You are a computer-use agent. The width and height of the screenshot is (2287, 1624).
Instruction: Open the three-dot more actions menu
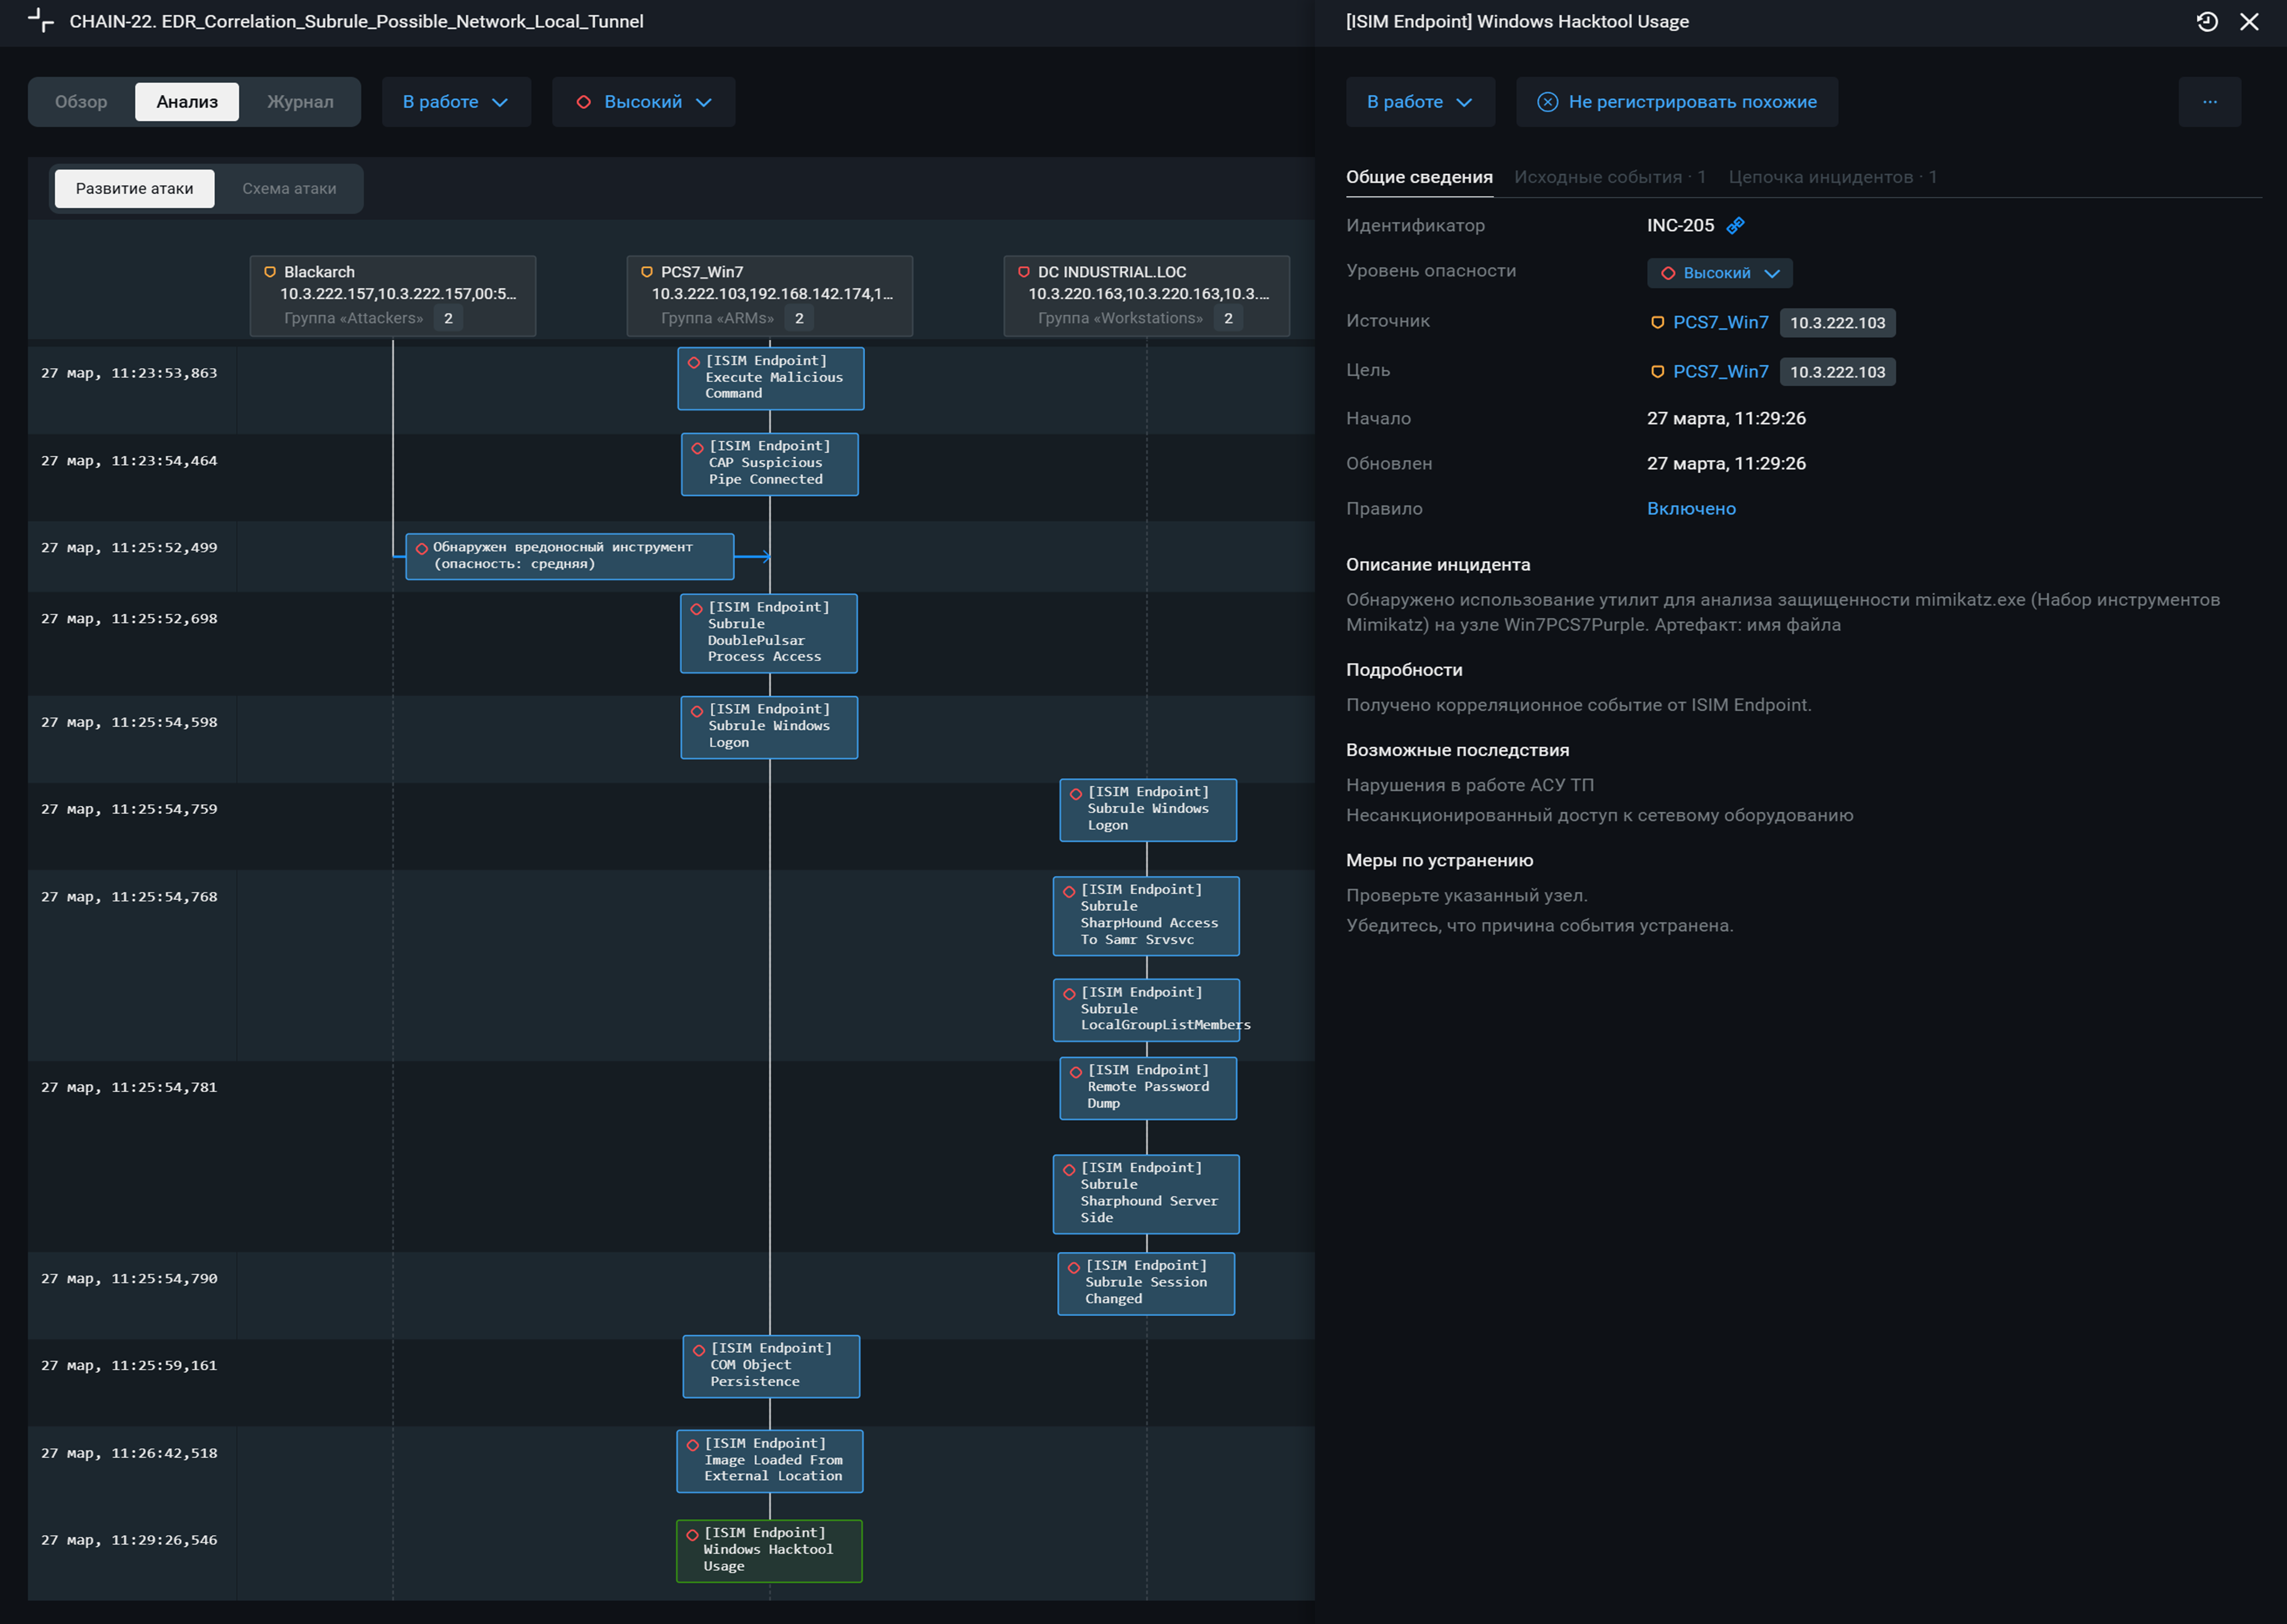click(2210, 102)
